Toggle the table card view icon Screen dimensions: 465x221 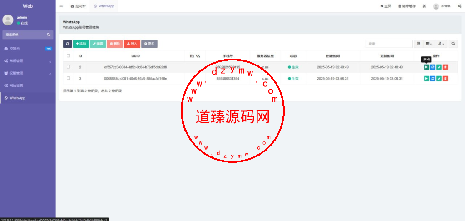click(418, 44)
